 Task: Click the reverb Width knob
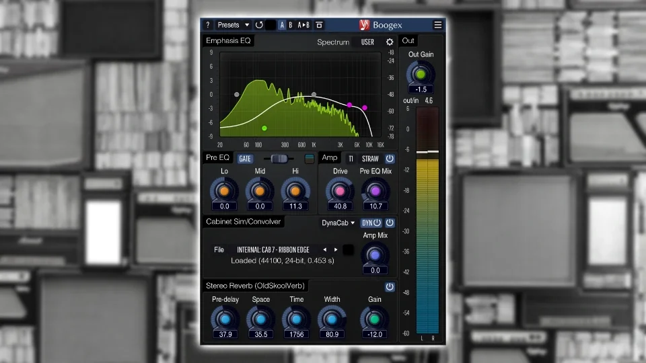point(332,319)
